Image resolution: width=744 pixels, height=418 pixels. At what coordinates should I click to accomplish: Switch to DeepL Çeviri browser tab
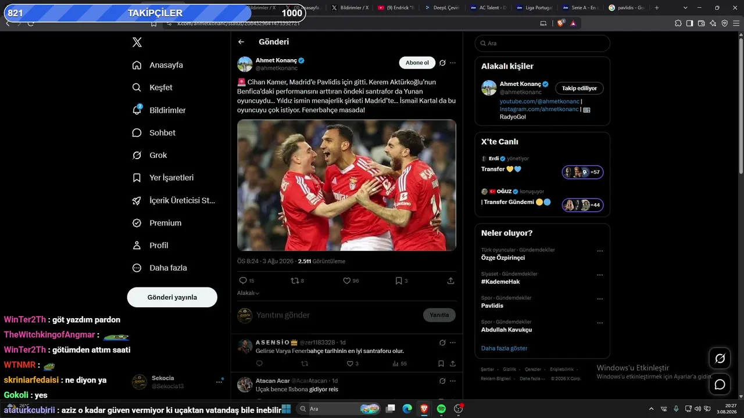click(x=443, y=8)
